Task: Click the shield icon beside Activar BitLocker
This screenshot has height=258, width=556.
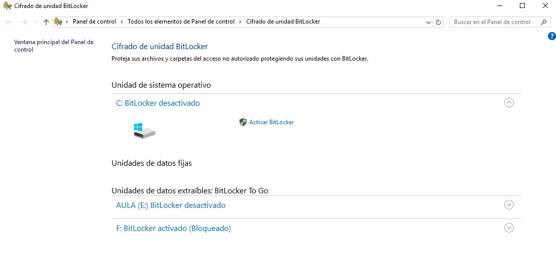Action: pos(243,122)
